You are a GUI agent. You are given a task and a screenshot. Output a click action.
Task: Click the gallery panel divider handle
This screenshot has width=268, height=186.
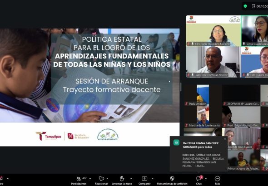click(181, 87)
